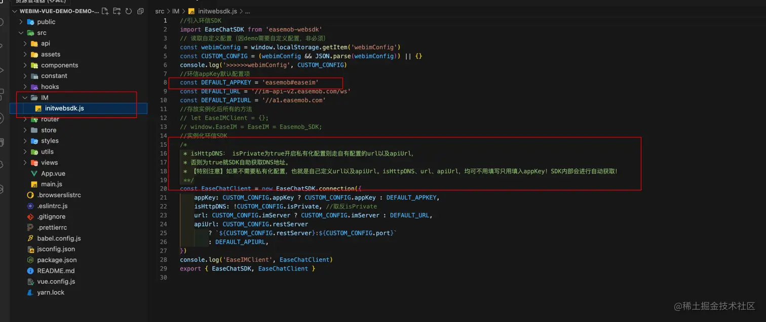
Task: Open the jsconfig.json file
Action: point(56,249)
